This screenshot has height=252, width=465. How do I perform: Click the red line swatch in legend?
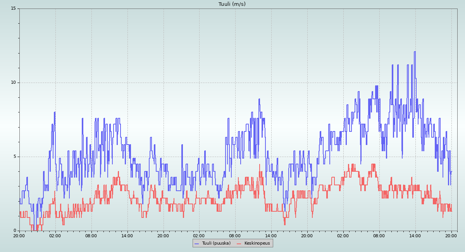(x=239, y=243)
